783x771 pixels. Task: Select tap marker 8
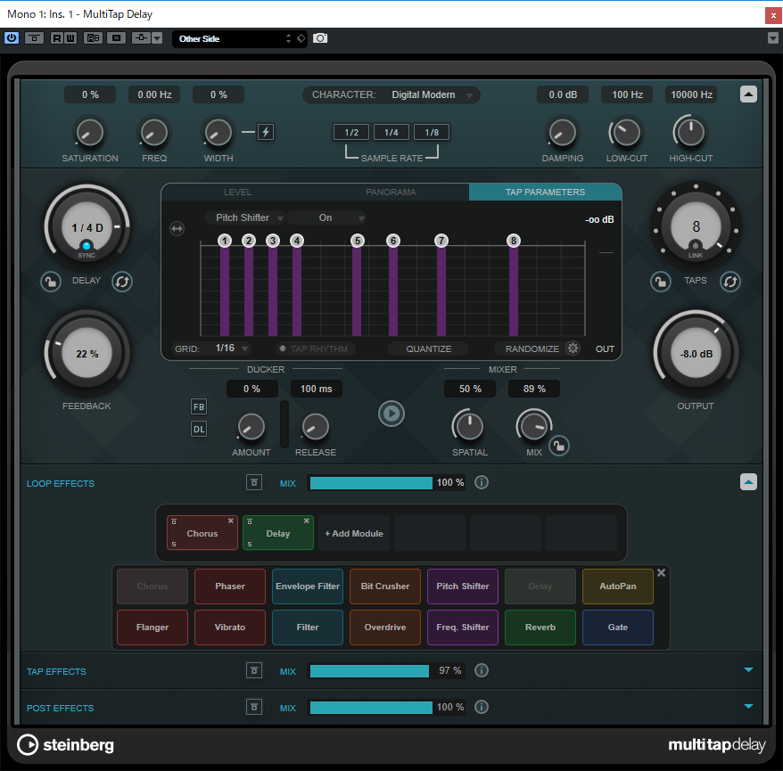point(514,241)
